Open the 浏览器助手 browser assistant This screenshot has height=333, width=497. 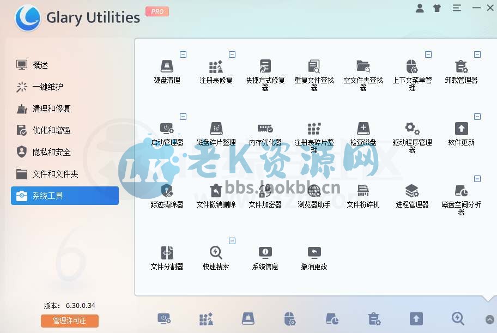(x=314, y=196)
